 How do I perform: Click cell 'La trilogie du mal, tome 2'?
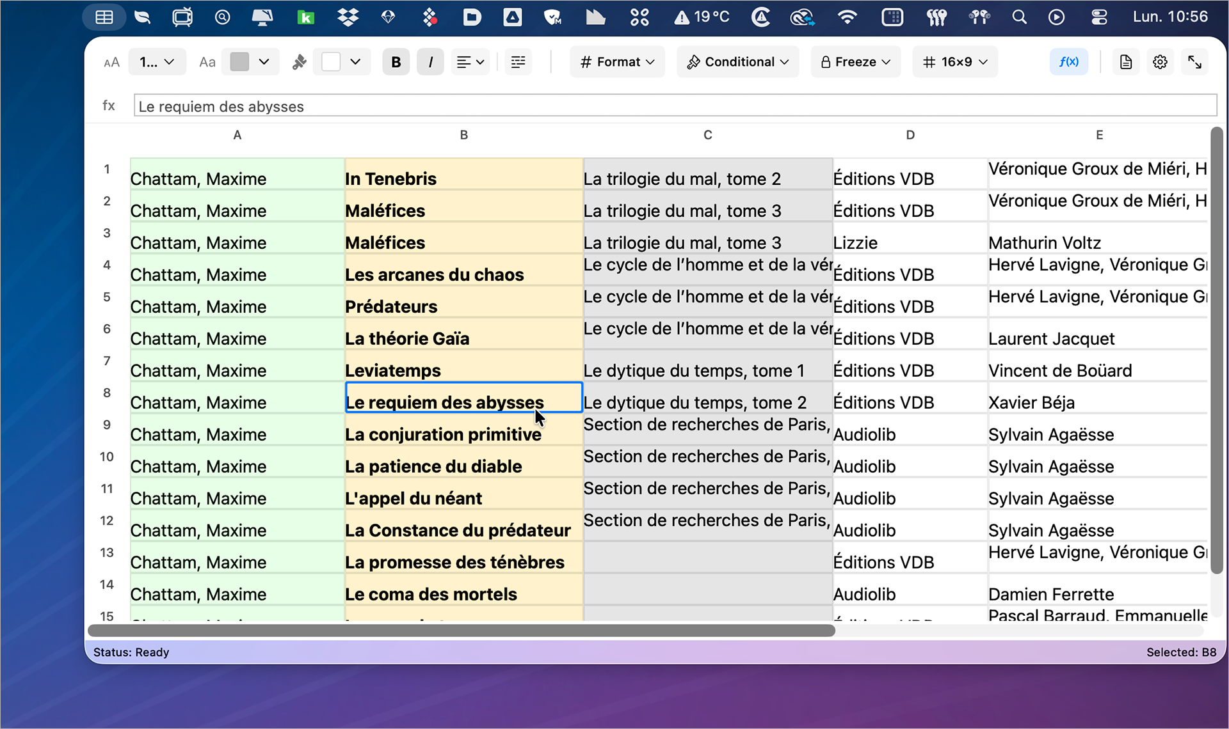(708, 174)
